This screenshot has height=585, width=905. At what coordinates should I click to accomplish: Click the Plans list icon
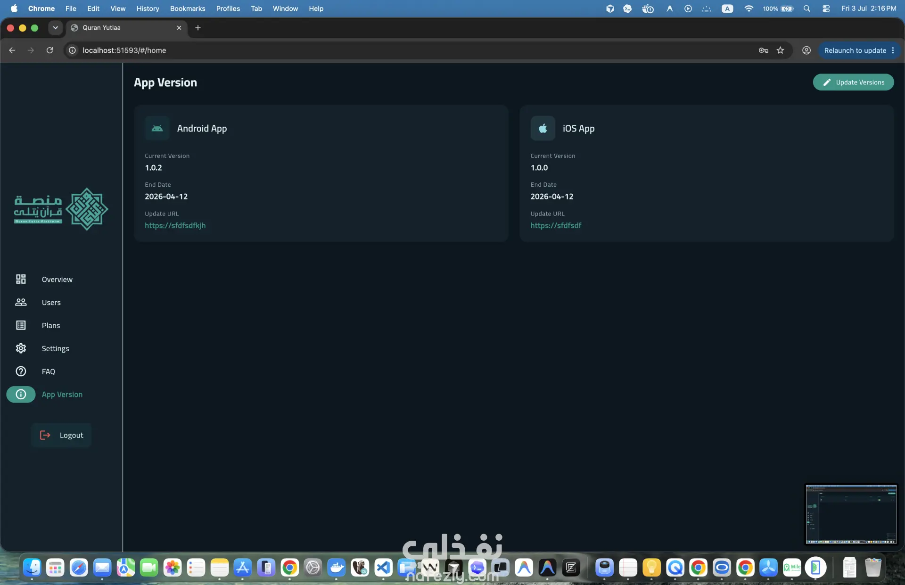21,326
